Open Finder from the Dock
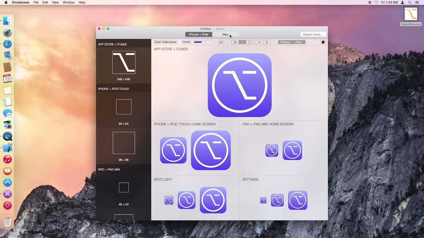Viewport: 424px width, 238px height. [7, 21]
